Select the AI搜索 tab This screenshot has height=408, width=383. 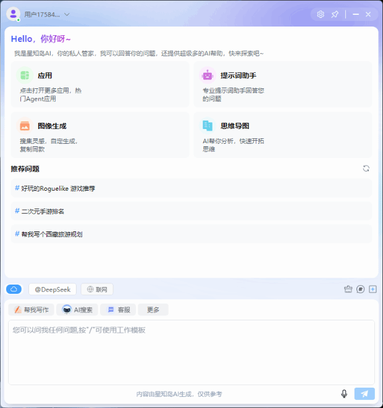[x=77, y=310]
